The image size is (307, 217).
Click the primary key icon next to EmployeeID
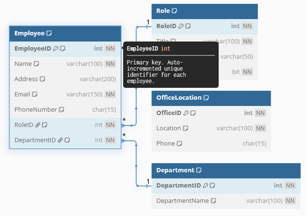(x=56, y=49)
